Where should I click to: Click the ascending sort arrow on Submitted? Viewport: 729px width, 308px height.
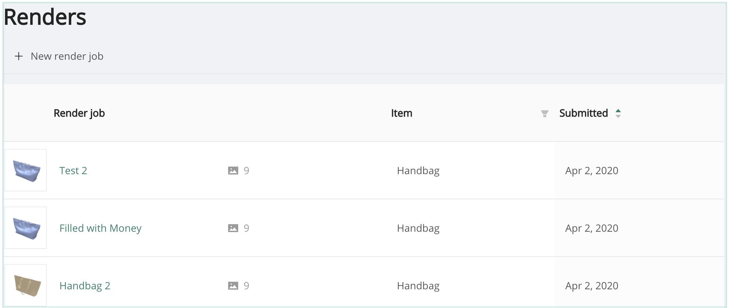click(x=618, y=110)
